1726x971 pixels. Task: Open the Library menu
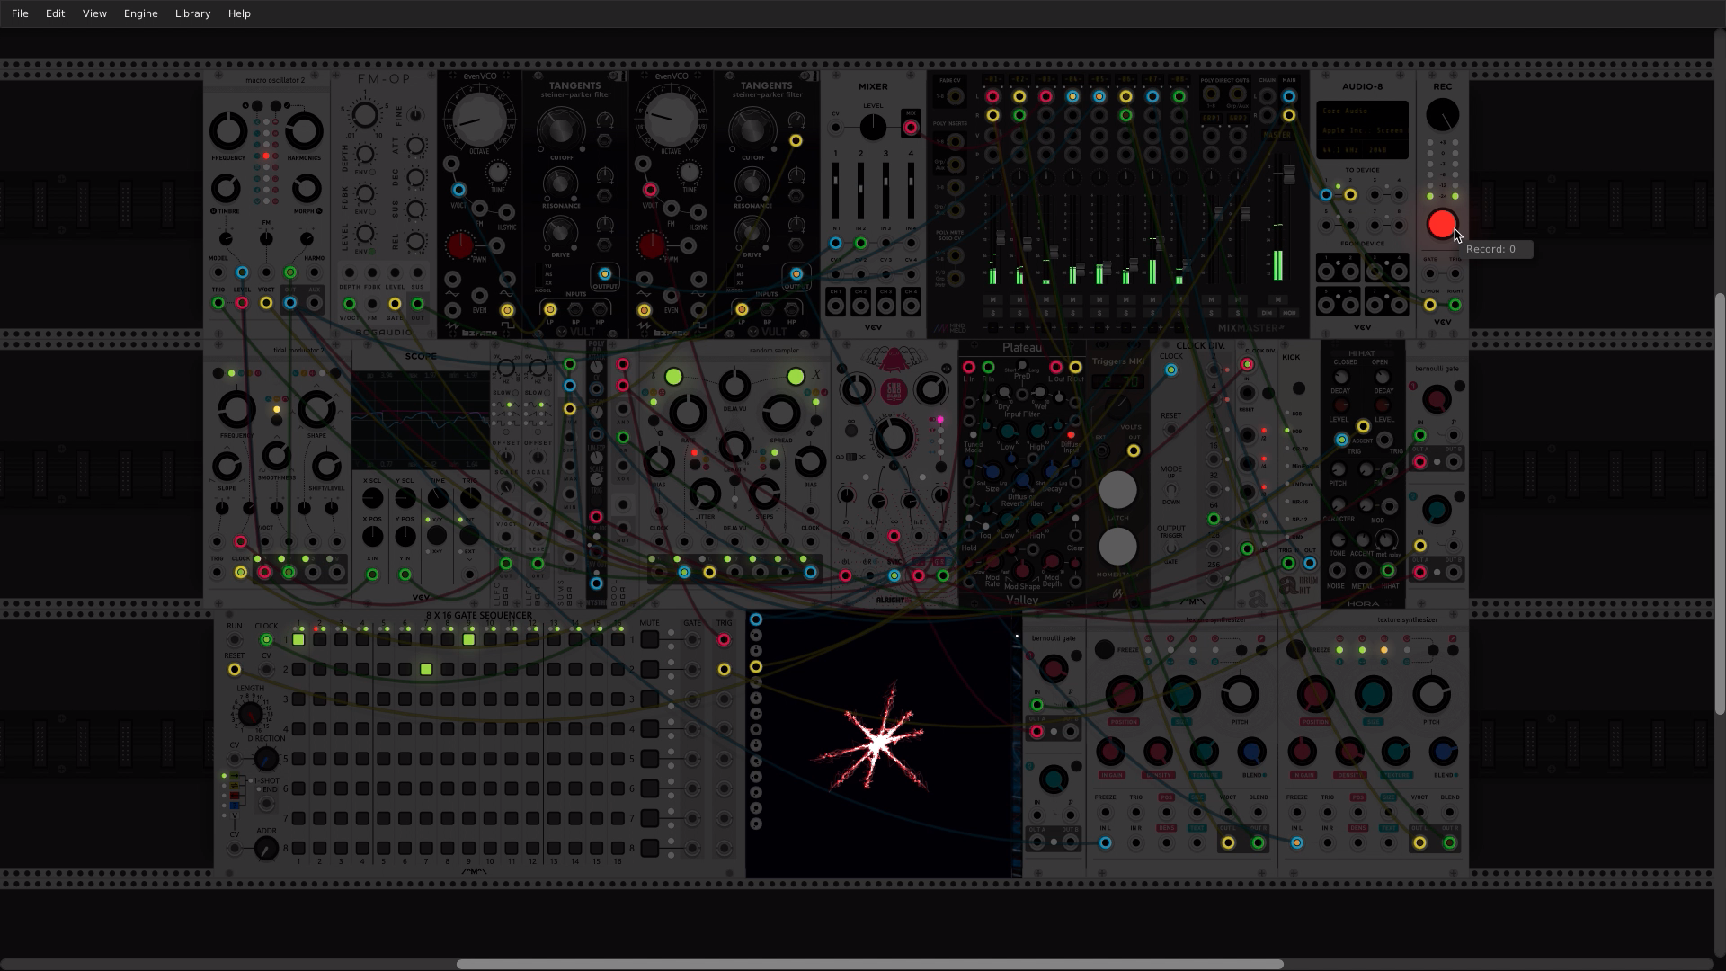point(192,13)
